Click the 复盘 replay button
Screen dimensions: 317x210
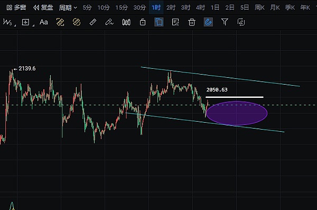(43, 8)
